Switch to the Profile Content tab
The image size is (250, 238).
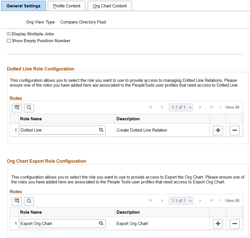[x=66, y=6]
